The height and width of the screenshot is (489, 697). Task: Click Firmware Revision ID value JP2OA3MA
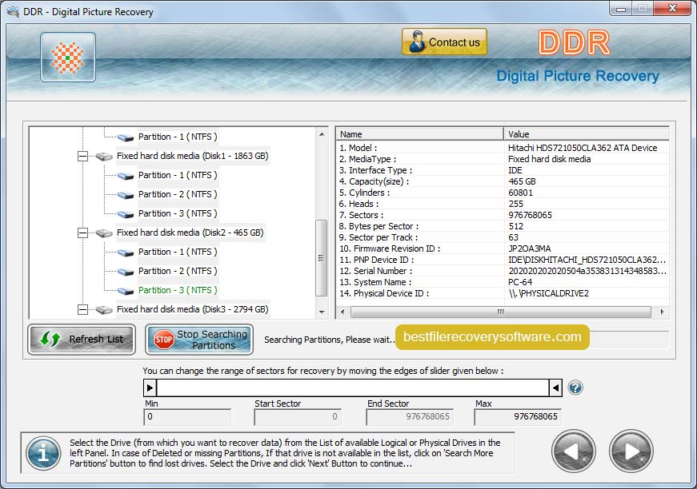[530, 248]
